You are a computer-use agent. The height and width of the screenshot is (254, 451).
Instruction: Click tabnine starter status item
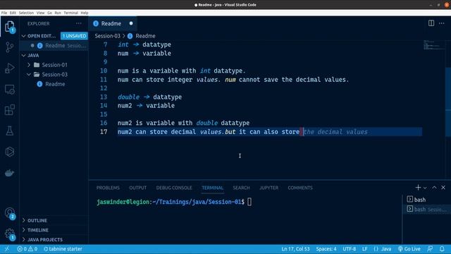(63, 249)
